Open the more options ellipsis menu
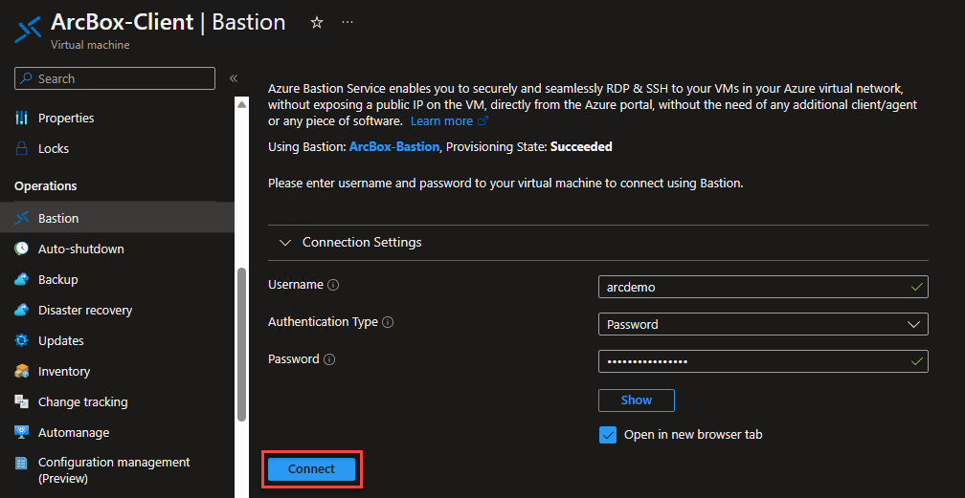 348,23
